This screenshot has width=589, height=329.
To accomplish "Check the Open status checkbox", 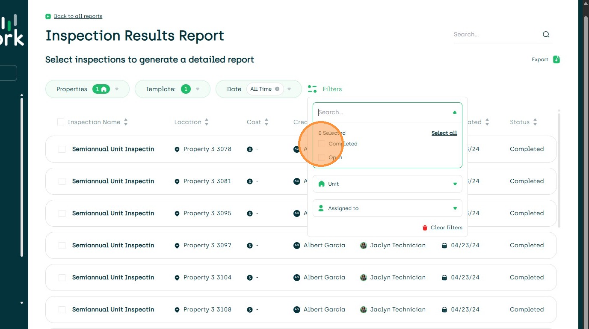I will point(322,157).
